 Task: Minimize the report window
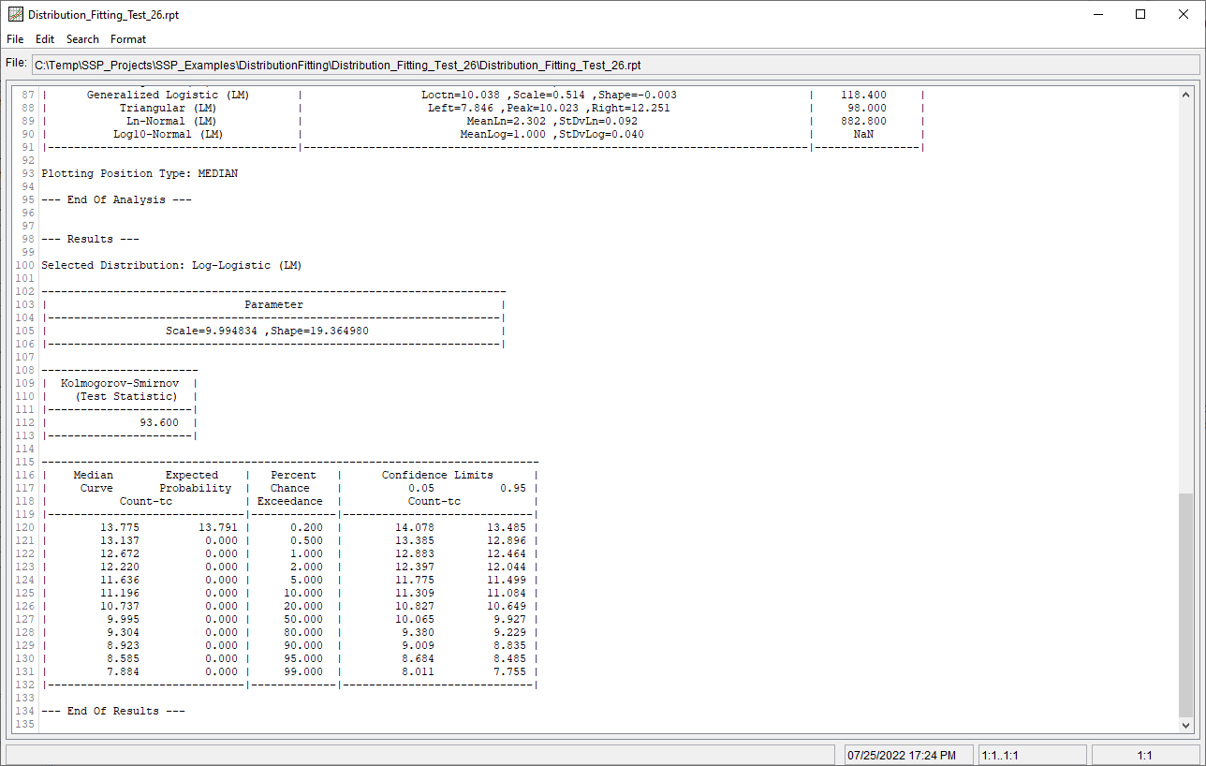1096,14
